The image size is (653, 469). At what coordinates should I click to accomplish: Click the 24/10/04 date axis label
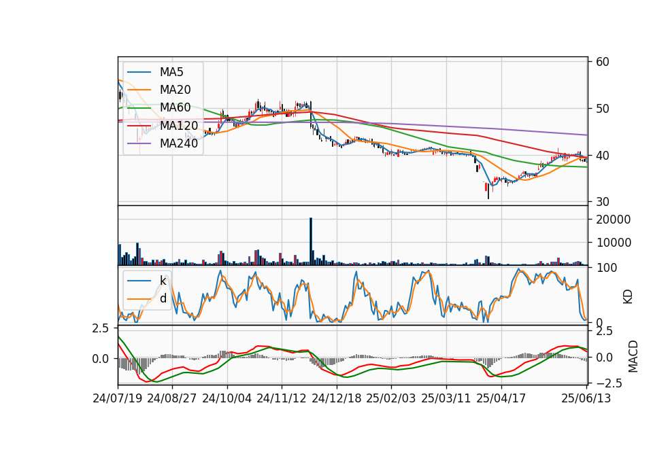(227, 398)
